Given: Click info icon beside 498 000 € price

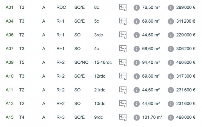Looking at the screenshot, I should coord(171,118).
